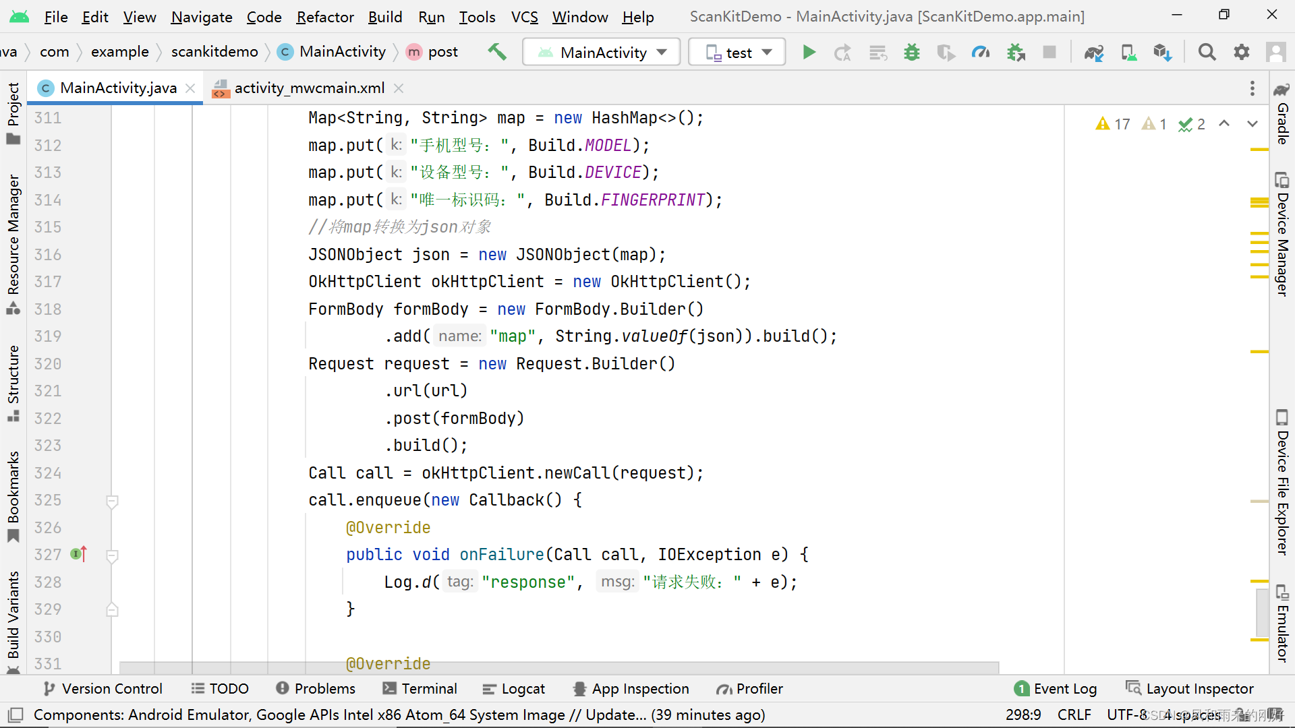Attach debugger to Android process
The width and height of the screenshot is (1295, 728).
(1016, 52)
